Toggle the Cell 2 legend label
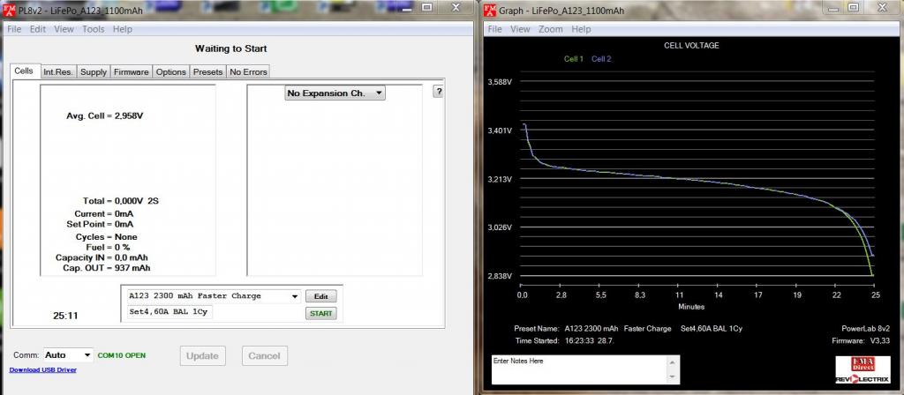Screen dimensions: 904x395 [x=601, y=59]
